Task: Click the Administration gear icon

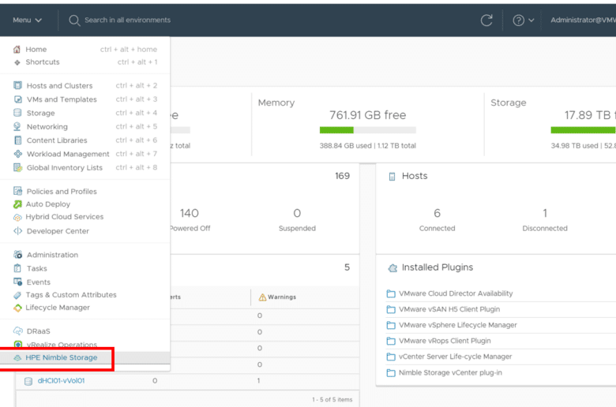Action: click(17, 255)
